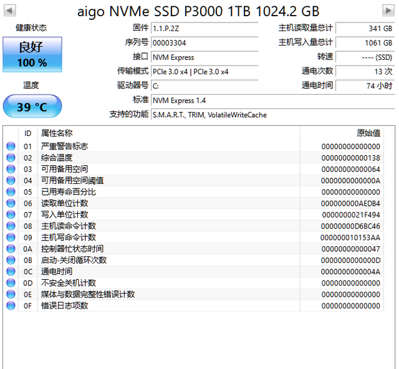Viewport: 399px width, 369px height.
Task: Click the next disk right arrow
Action: pyautogui.click(x=388, y=11)
